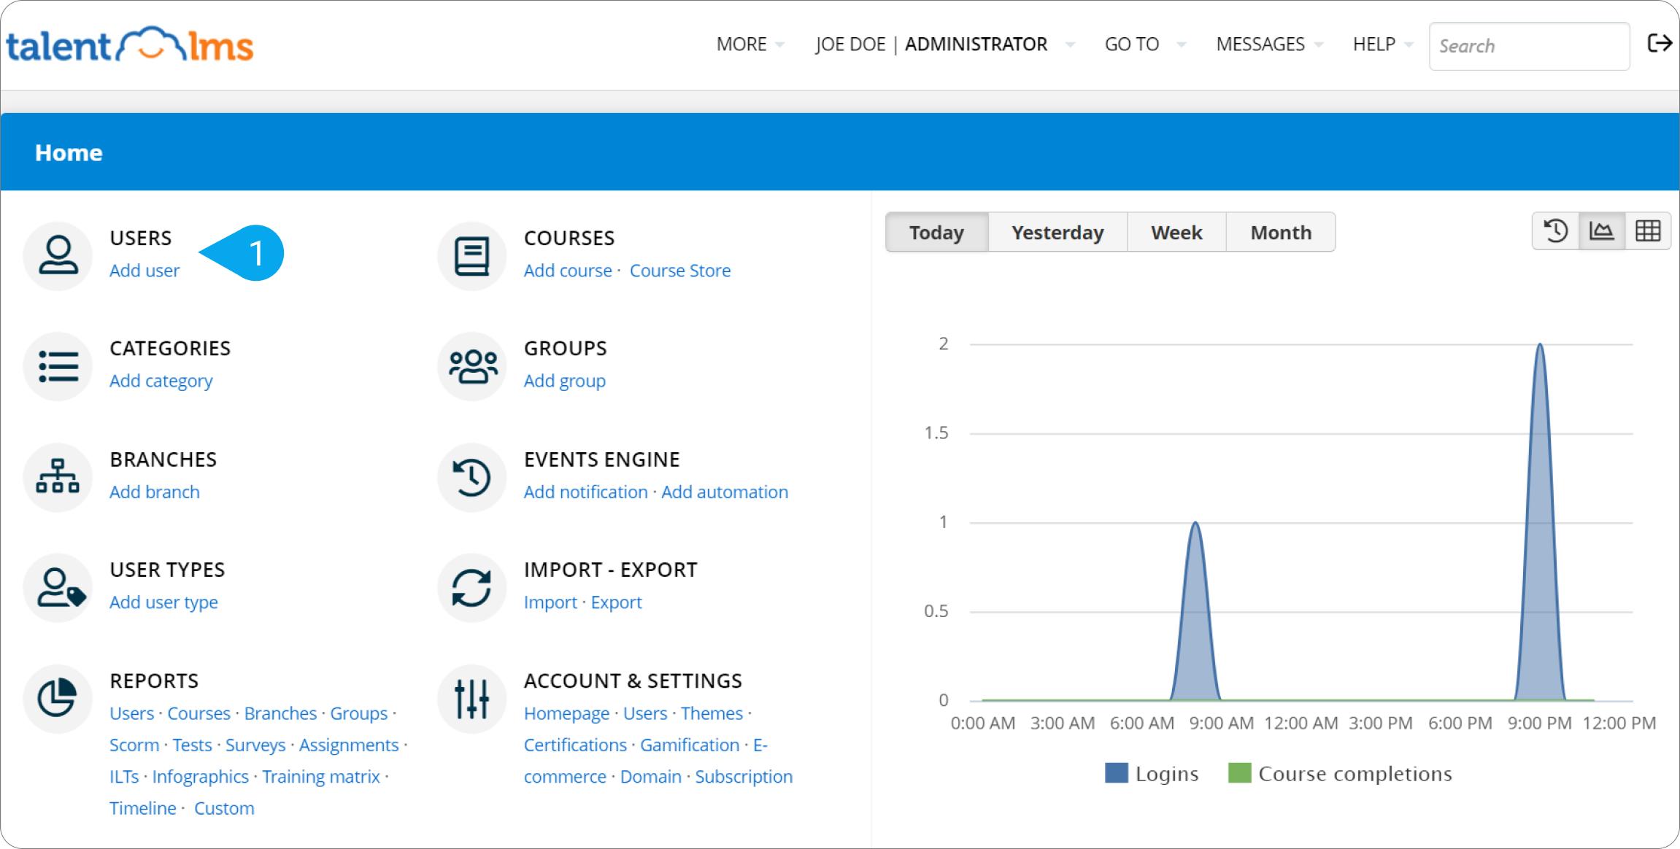Screen dimensions: 1680x849
Task: Click the Add course link
Action: click(568, 271)
